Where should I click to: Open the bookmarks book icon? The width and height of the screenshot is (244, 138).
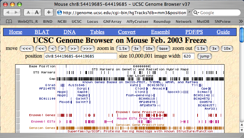[x=9, y=22]
